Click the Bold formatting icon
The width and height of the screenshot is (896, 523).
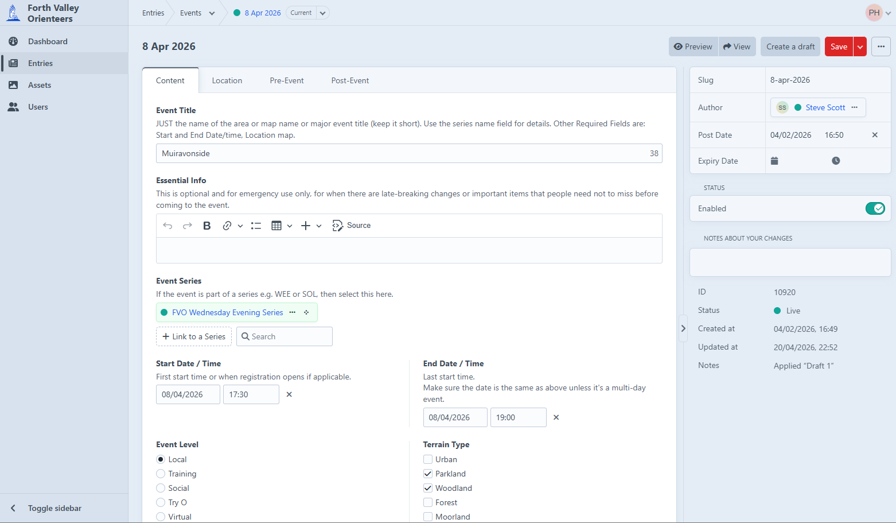[x=207, y=226]
